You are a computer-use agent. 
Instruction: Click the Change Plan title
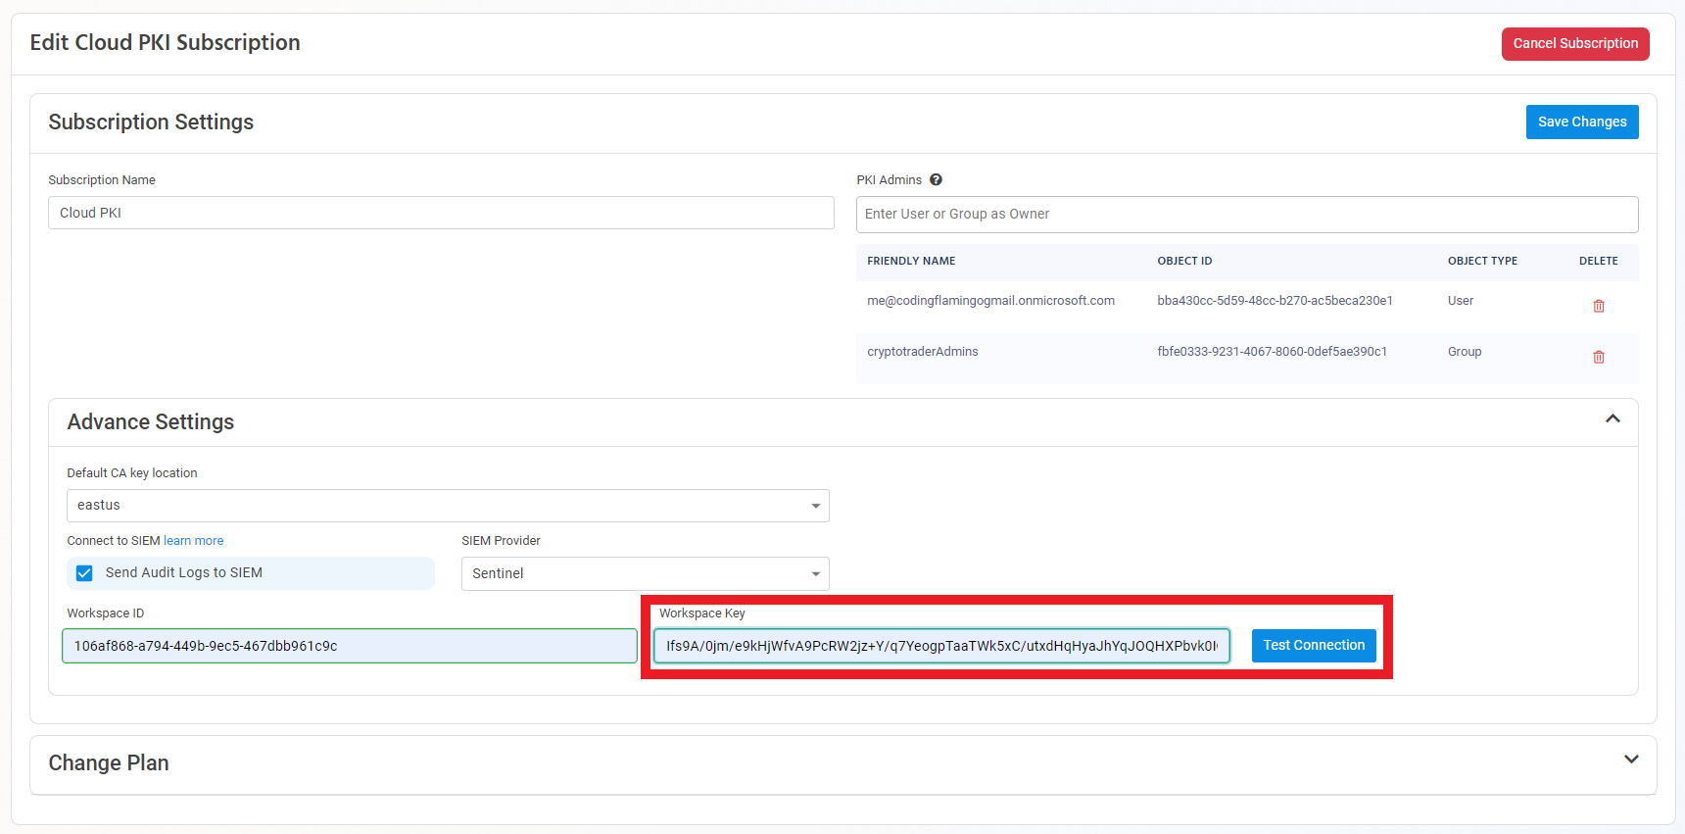[109, 763]
